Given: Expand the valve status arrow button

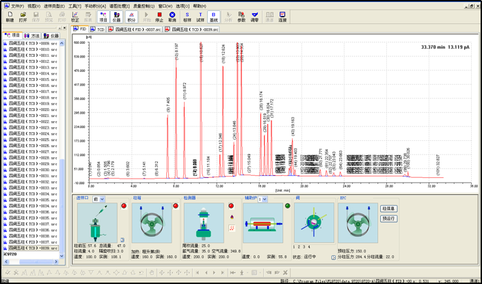Looking at the screenshot, I should pyautogui.click(x=334, y=257).
